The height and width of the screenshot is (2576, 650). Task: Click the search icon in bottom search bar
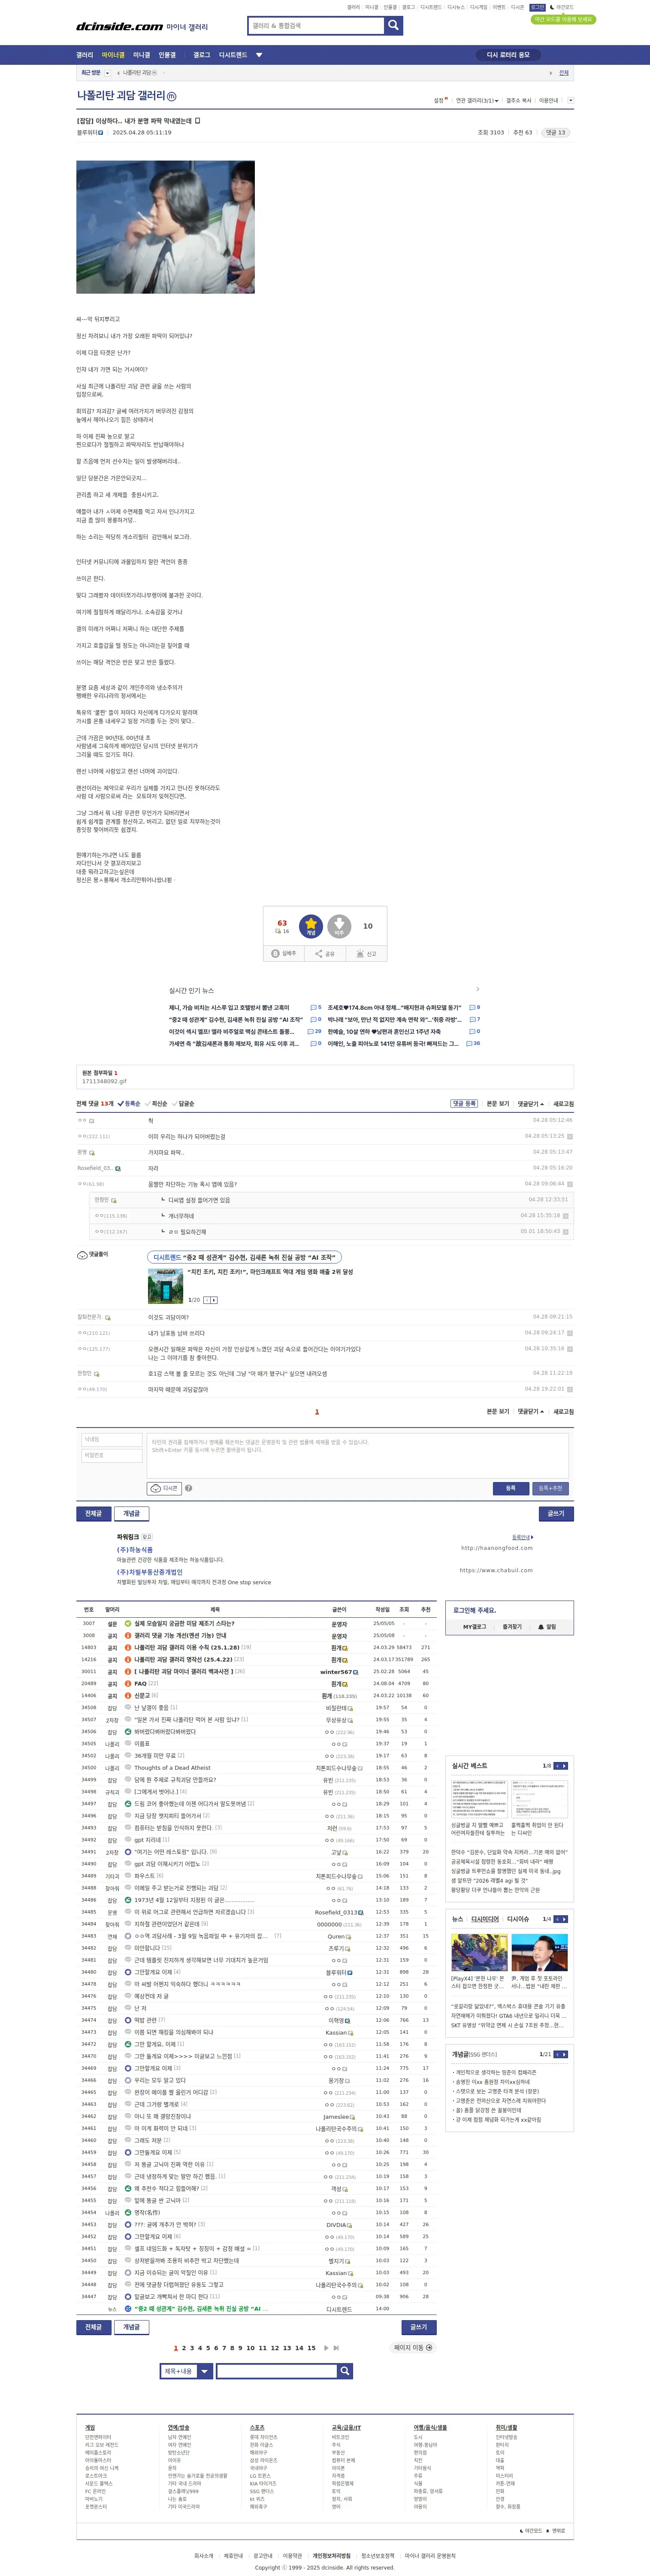click(345, 2371)
